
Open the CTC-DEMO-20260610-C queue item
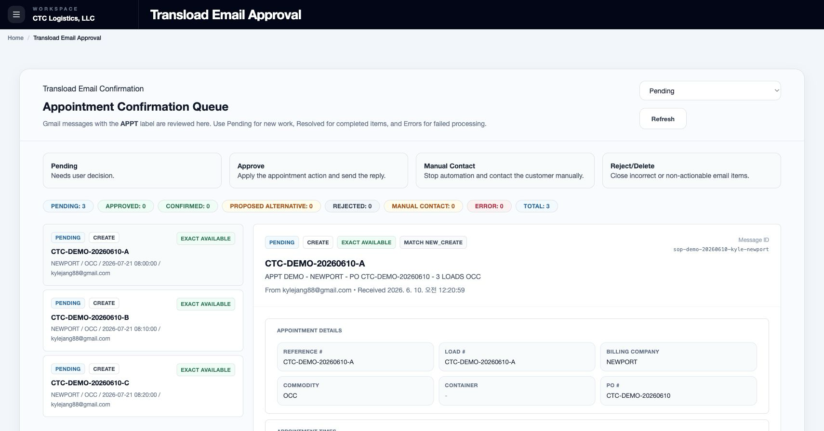(x=143, y=386)
